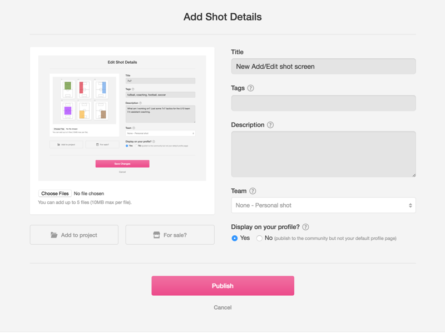Viewport: 445px width, 333px height.
Task: Select Yes for display on profile
Action: 235,238
